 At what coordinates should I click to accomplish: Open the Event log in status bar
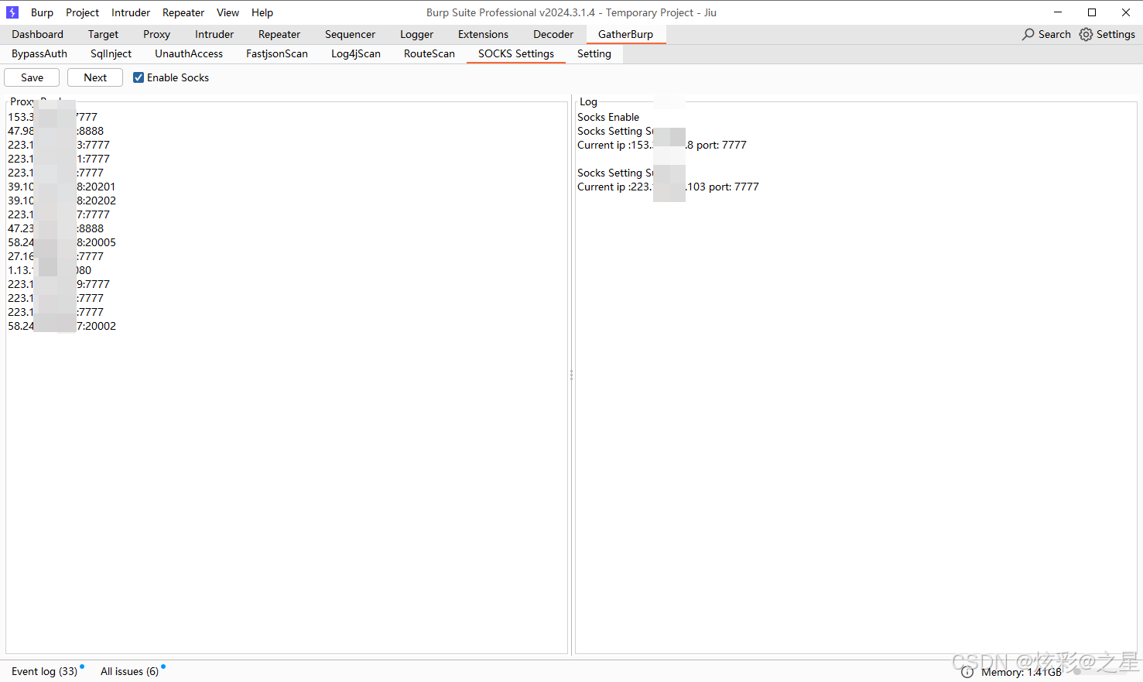pos(44,671)
